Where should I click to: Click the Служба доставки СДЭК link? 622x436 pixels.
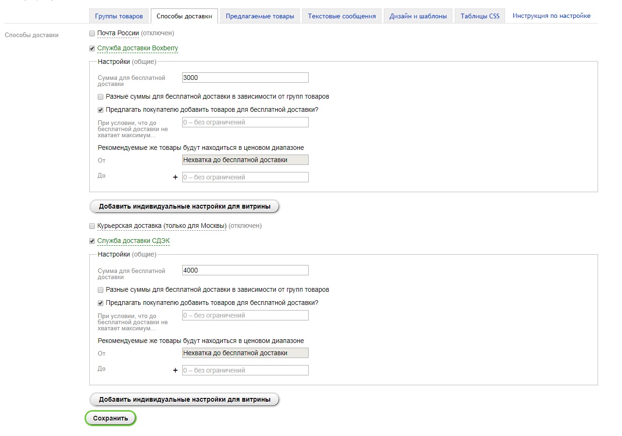pos(133,241)
